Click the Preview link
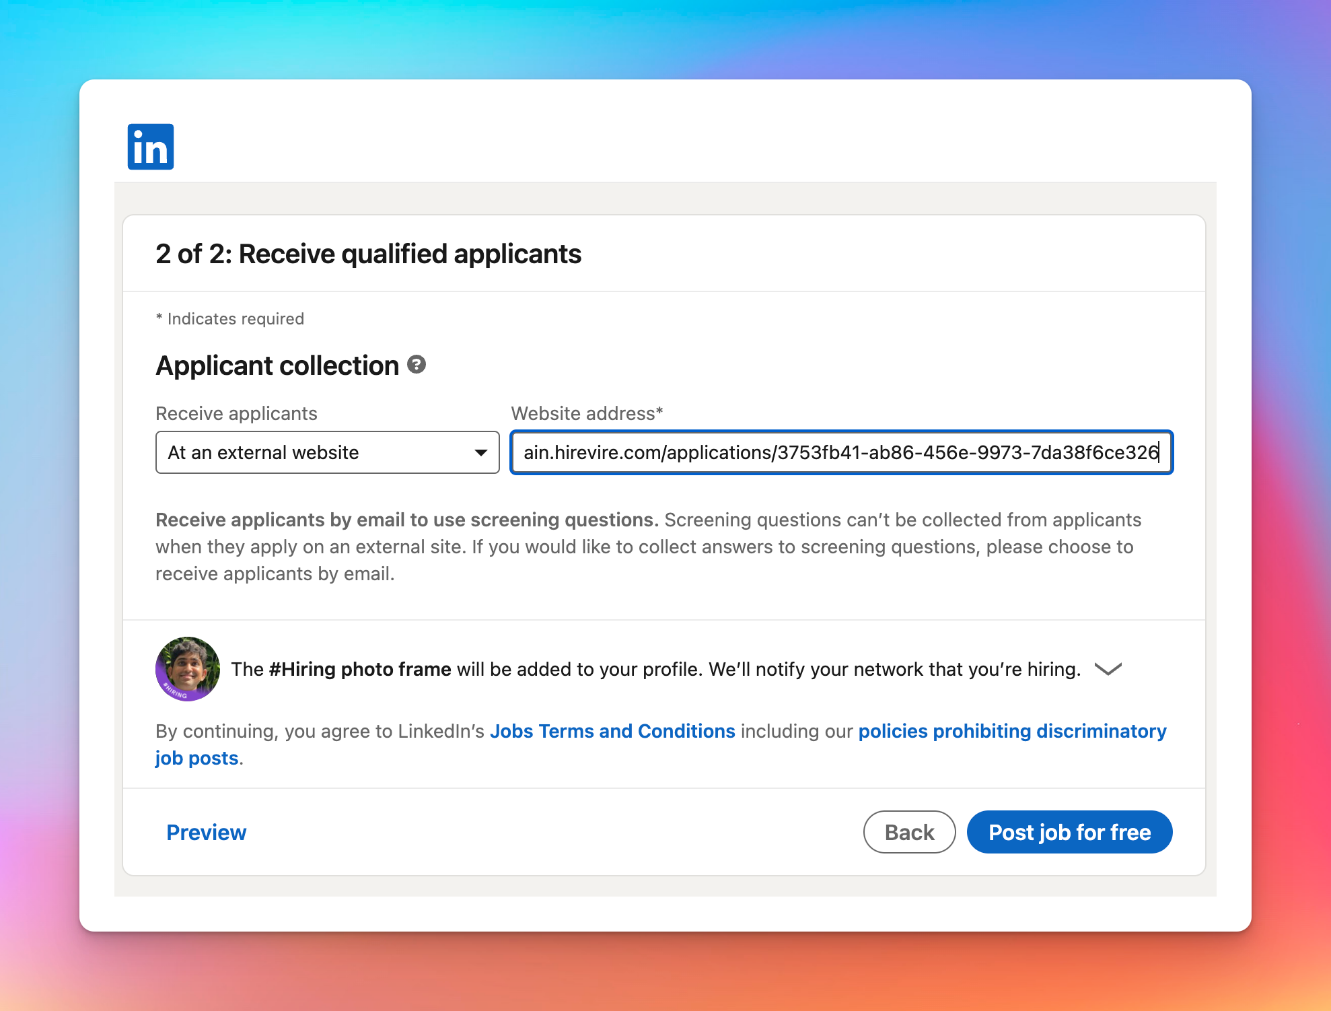The height and width of the screenshot is (1011, 1331). 206,833
